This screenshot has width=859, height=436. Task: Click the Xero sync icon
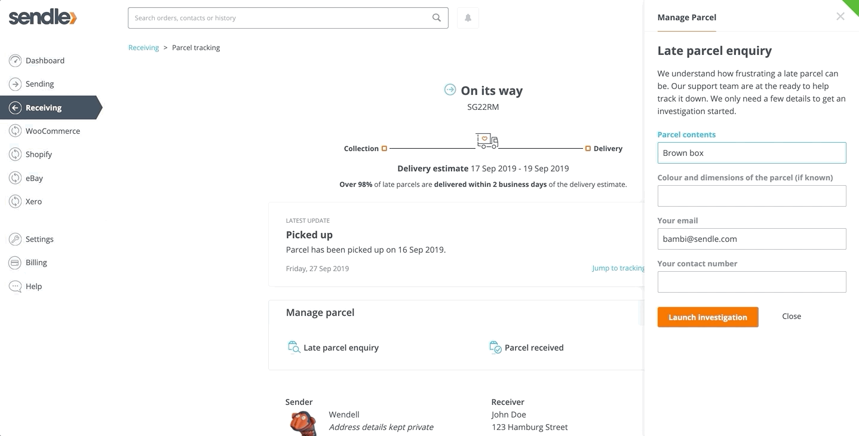pos(15,201)
